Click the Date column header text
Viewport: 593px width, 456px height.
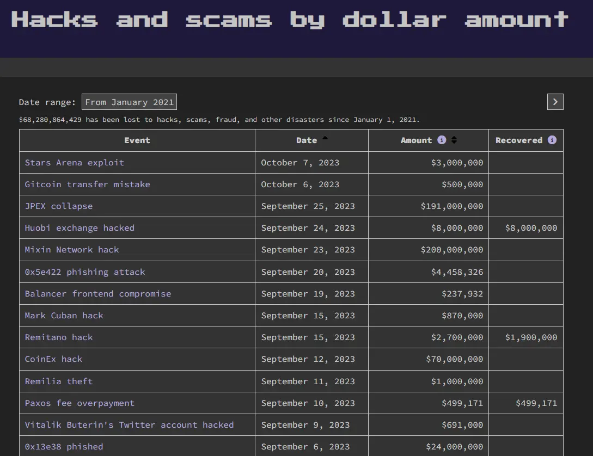point(307,140)
